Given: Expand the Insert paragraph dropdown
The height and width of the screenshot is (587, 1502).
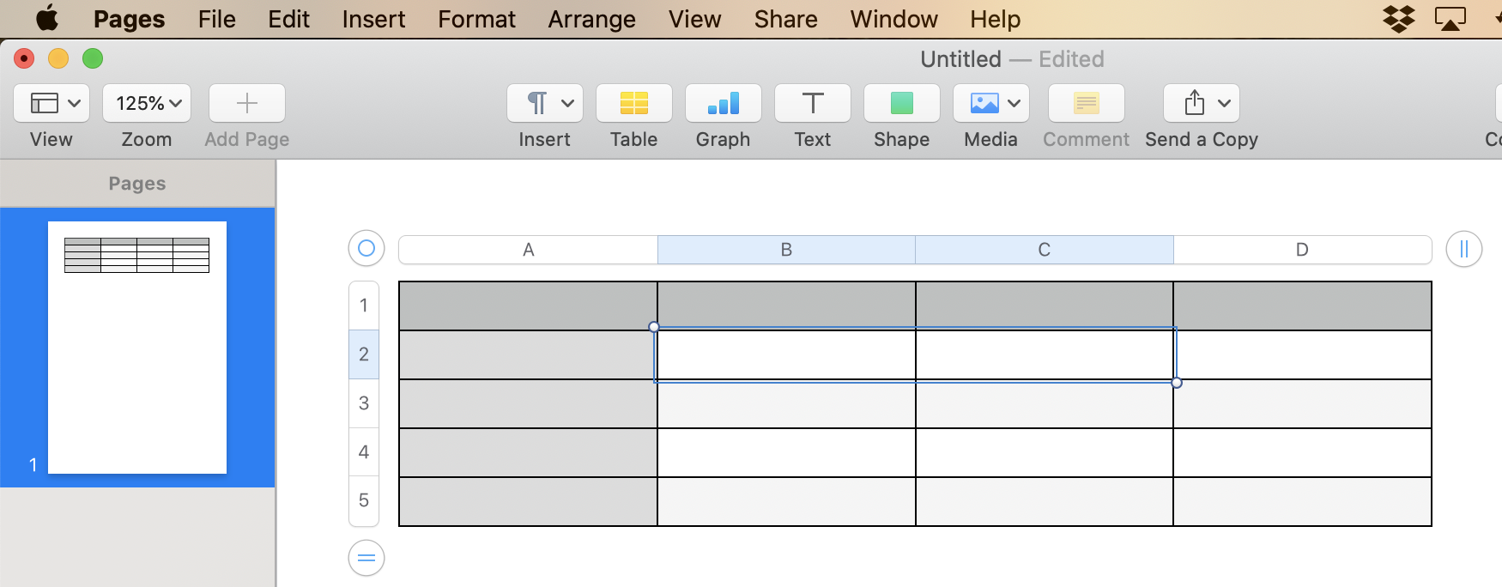Looking at the screenshot, I should [x=544, y=104].
